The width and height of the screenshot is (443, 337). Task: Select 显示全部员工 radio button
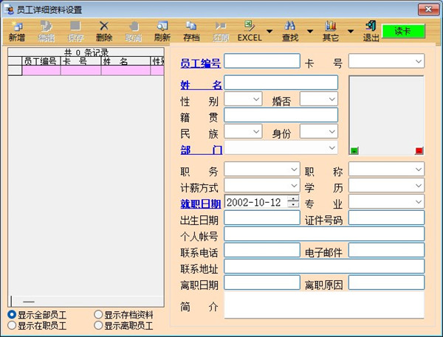(x=12, y=314)
